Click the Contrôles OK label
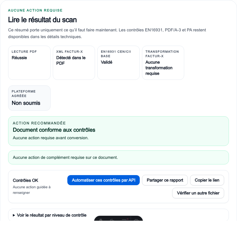The image size is (237, 230). 25,180
